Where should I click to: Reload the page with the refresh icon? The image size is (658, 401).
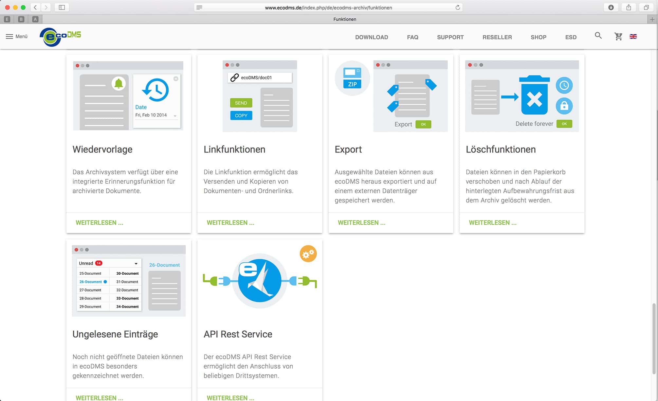point(458,8)
